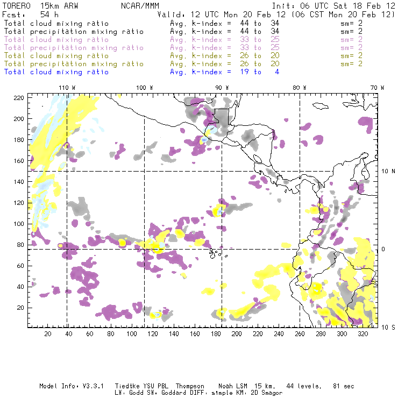Click the "Goddard DIFF, simple KM, 2D Smagor" text
Screen dimensions: 398x398
tap(222, 393)
